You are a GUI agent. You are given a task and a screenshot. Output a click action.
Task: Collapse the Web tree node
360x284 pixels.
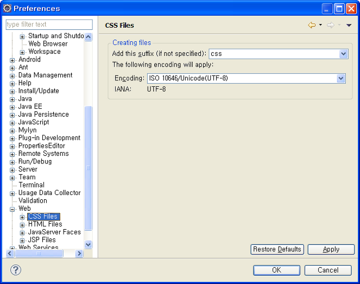pos(12,209)
